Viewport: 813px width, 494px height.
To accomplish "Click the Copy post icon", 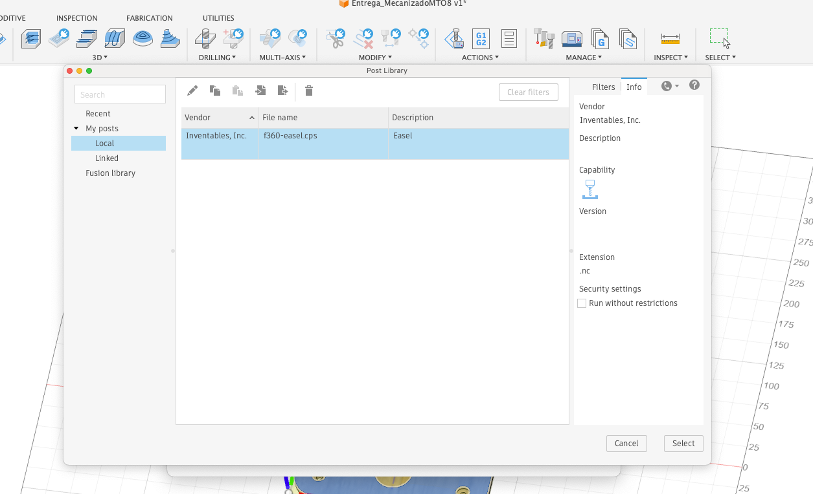I will [215, 91].
